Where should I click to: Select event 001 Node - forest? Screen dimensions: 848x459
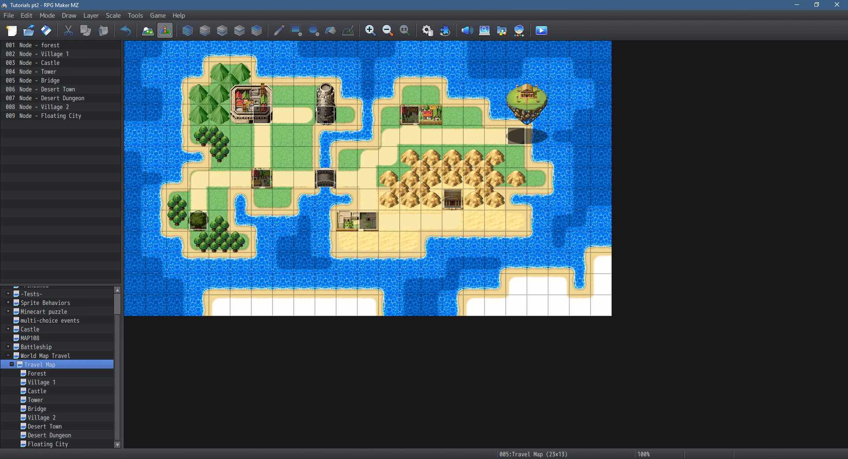tap(61, 45)
